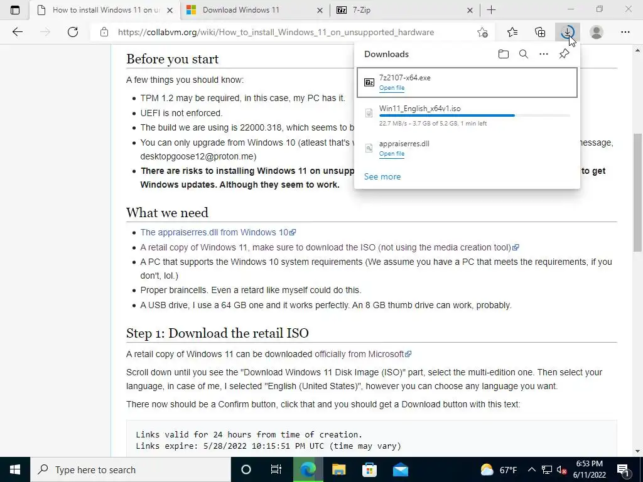Image resolution: width=643 pixels, height=482 pixels.
Task: Click the address bar URL field
Action: coord(276,32)
